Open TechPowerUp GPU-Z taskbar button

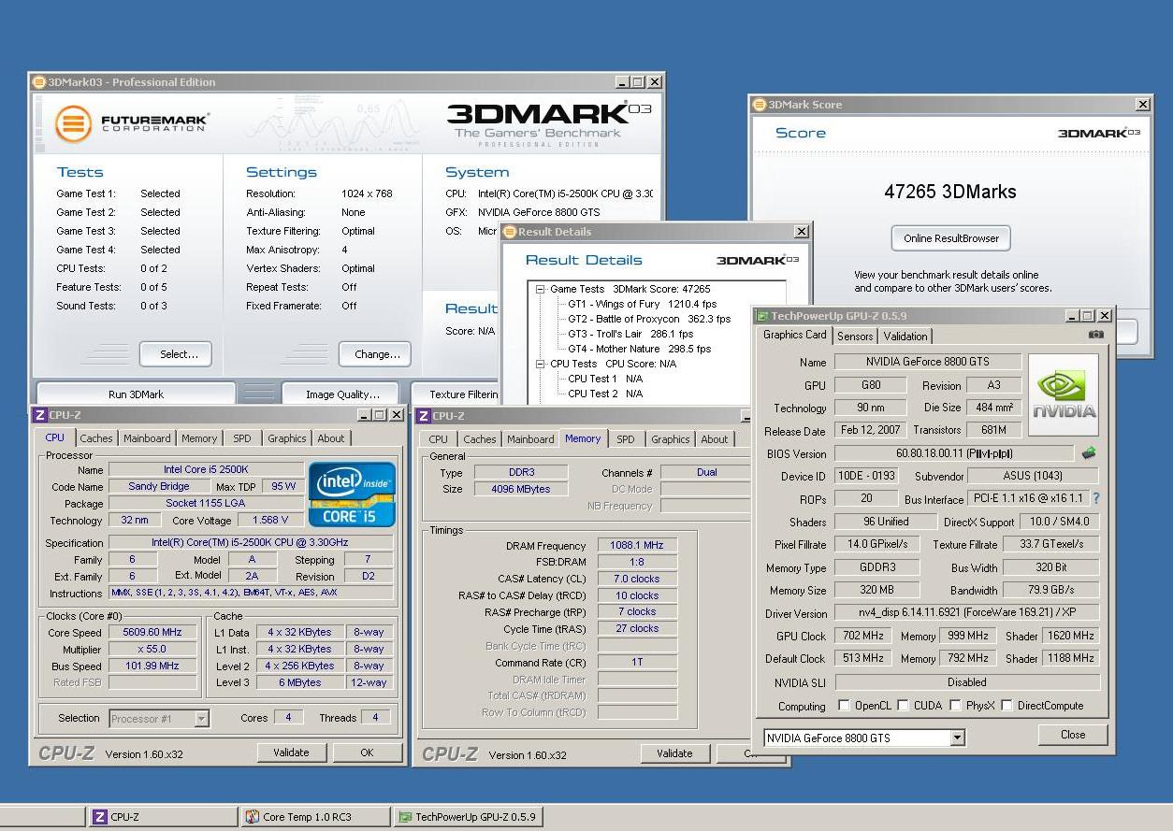click(x=468, y=817)
